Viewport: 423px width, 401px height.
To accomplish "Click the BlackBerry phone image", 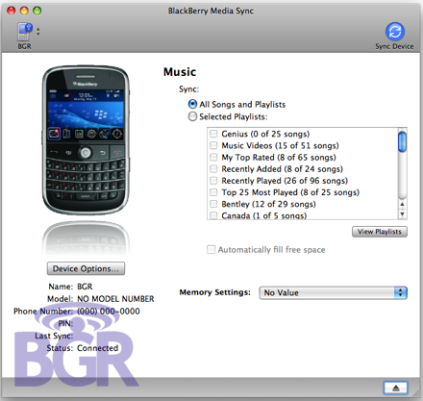I will pyautogui.click(x=86, y=139).
